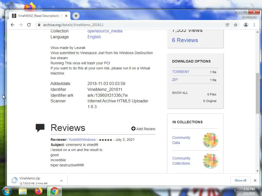Click Show all downloads
Image resolution: width=262 pixels, height=196 pixels.
tap(240, 180)
